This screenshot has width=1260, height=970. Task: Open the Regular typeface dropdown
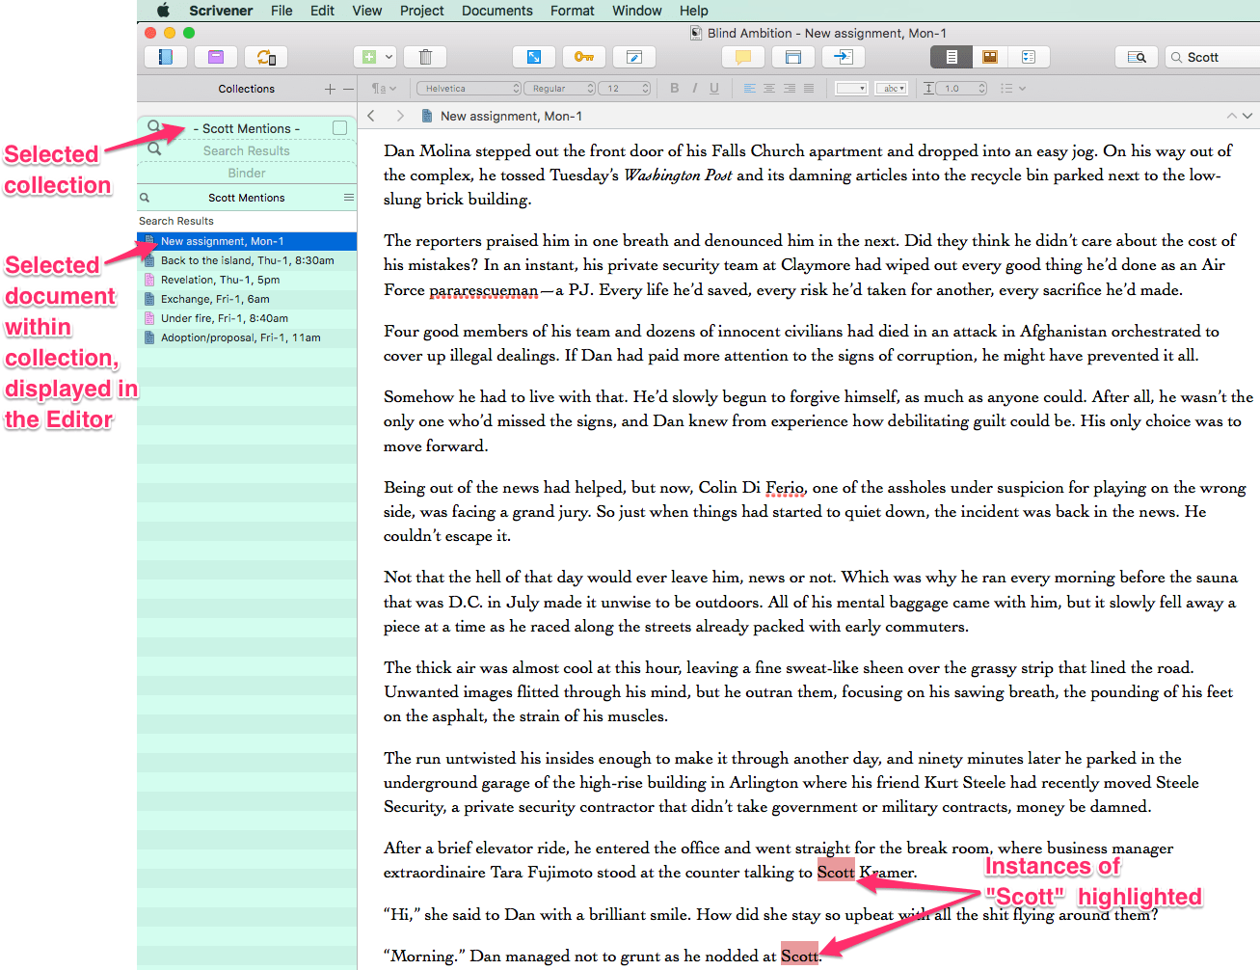[561, 89]
